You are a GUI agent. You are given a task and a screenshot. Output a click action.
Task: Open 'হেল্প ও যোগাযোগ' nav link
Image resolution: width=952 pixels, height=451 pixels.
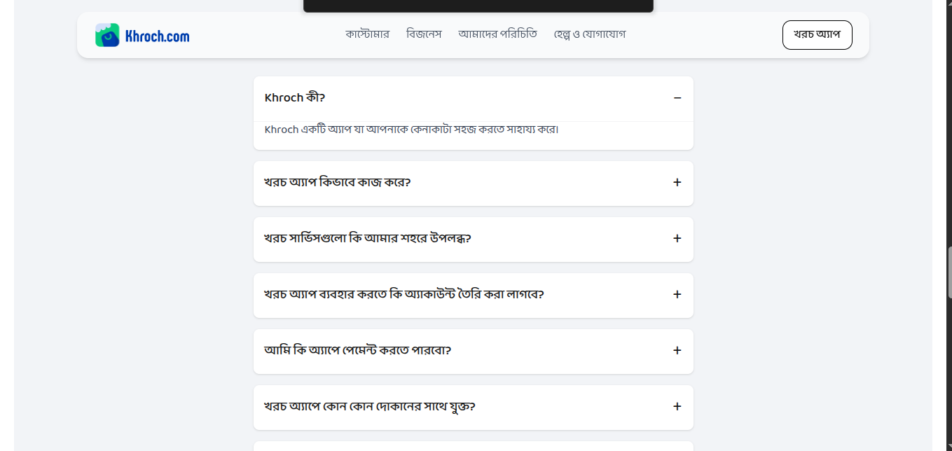(x=590, y=34)
